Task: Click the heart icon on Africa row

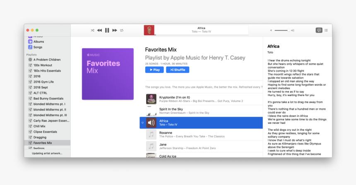Action: point(142,123)
